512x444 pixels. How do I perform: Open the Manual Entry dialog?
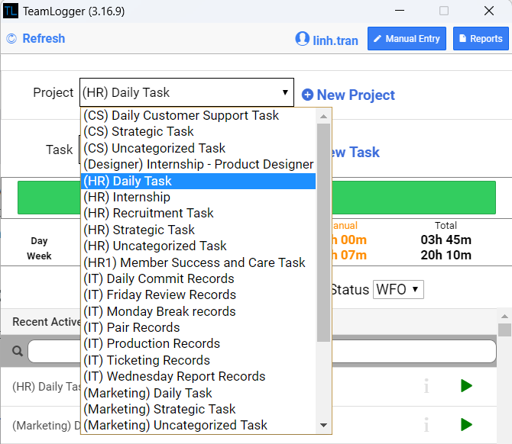click(407, 39)
